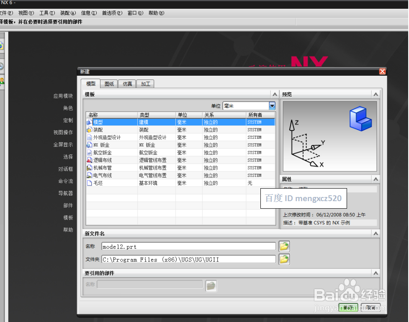Open folder browser beside model2.prt name field

tap(284, 246)
